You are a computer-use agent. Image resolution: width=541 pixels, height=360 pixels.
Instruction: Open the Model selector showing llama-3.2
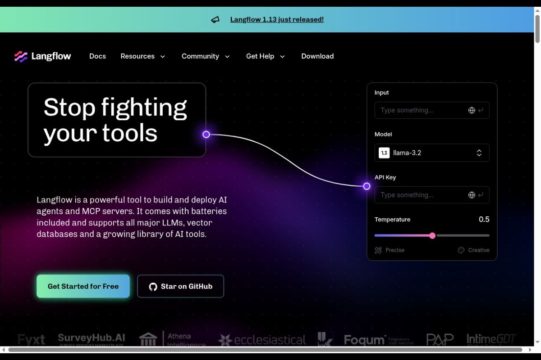[x=432, y=153]
